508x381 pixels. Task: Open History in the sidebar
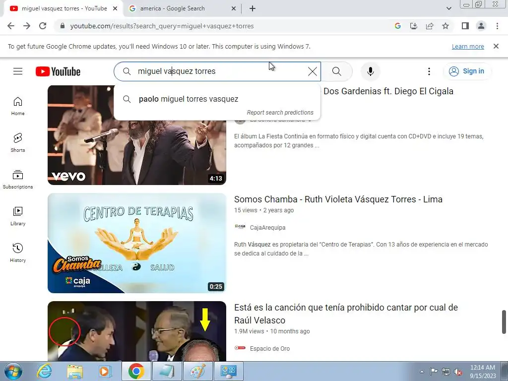(18, 253)
